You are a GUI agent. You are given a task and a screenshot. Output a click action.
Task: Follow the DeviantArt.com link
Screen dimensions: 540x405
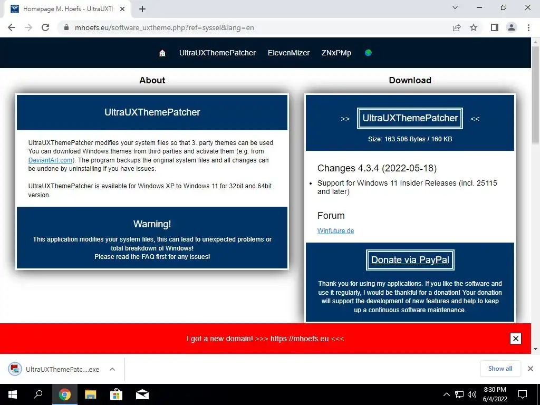coord(50,160)
